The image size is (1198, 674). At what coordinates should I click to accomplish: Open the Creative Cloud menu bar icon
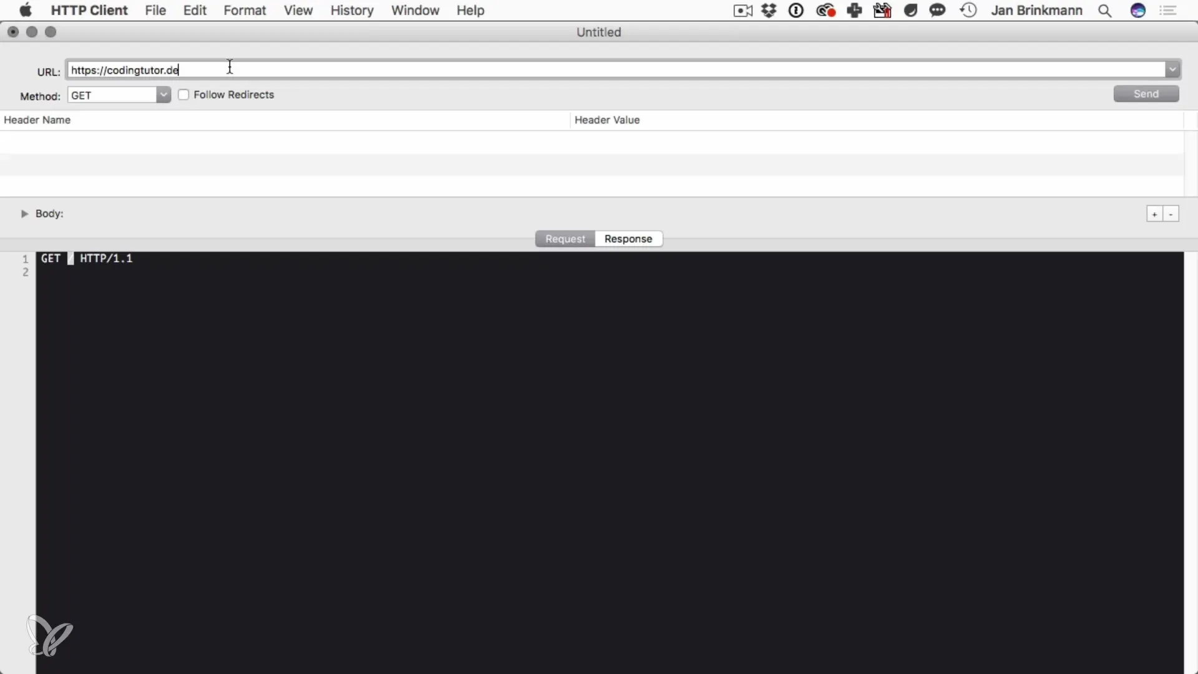click(825, 11)
